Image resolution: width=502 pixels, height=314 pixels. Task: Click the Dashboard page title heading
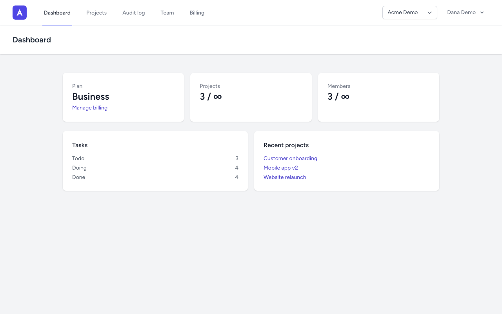point(32,40)
